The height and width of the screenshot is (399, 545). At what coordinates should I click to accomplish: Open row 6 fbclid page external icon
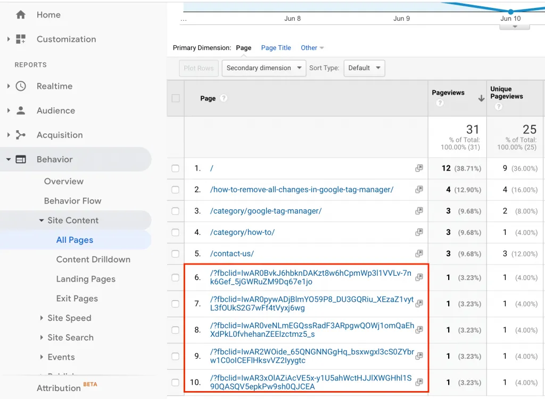419,277
